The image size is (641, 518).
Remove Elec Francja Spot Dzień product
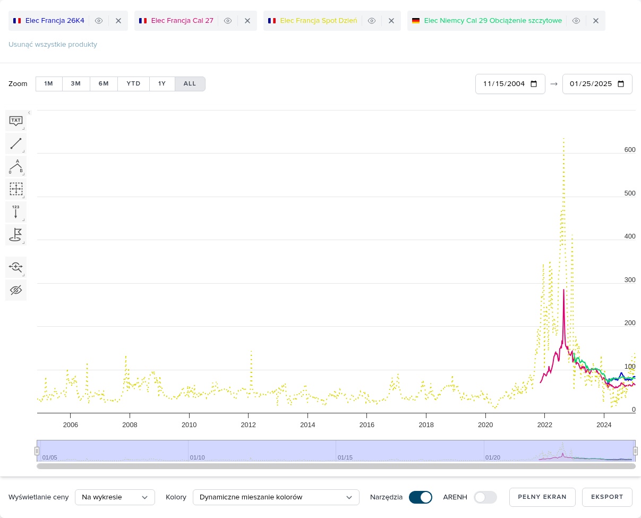391,21
